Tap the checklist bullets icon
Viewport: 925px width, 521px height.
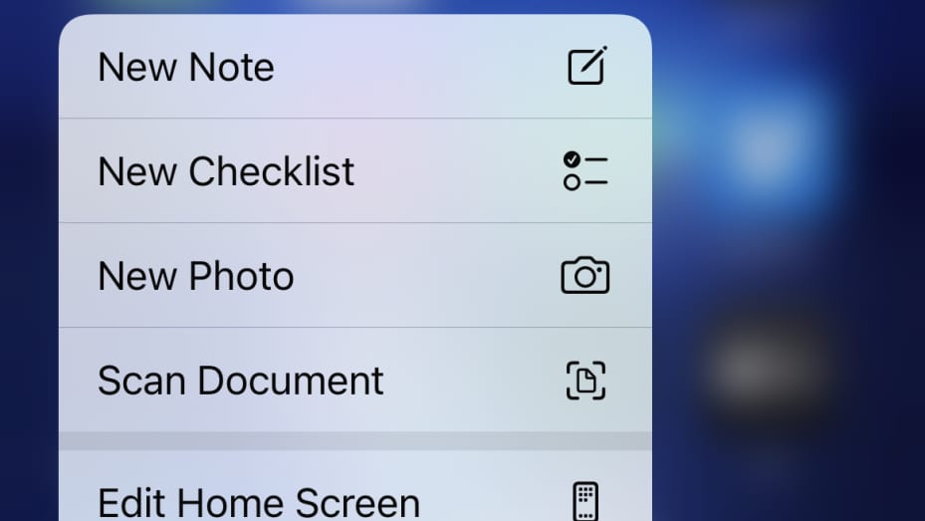click(x=585, y=171)
